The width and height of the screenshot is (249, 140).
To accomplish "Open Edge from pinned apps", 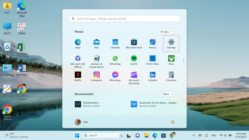I will [x=78, y=44].
